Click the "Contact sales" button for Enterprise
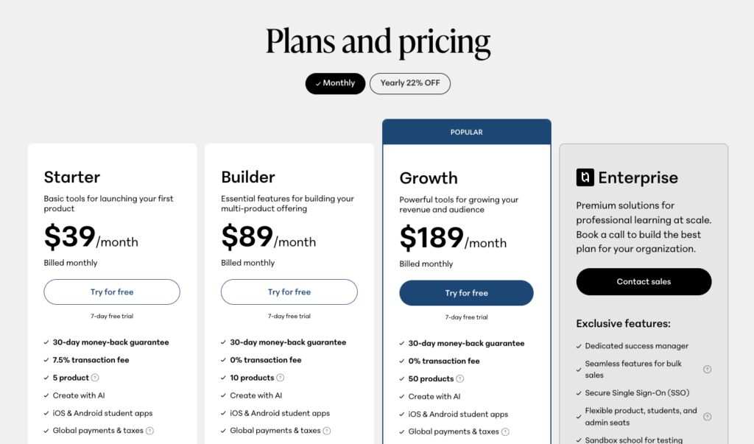 pyautogui.click(x=644, y=281)
